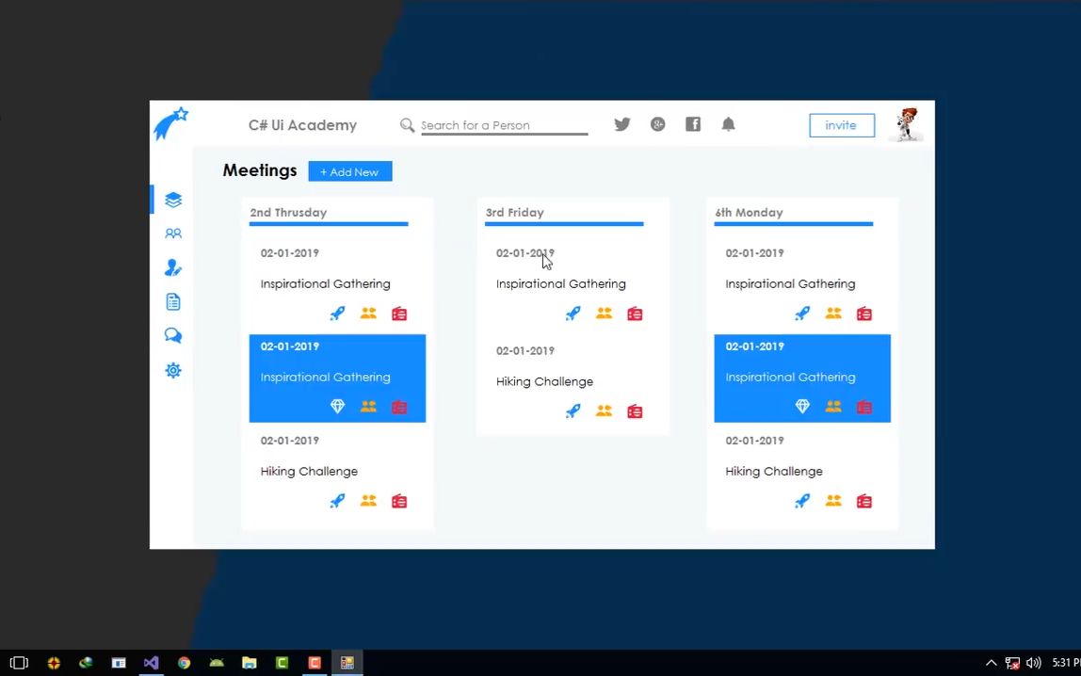
Task: Click rocket icon on Monday's white Inspirational Gathering card
Action: click(802, 314)
